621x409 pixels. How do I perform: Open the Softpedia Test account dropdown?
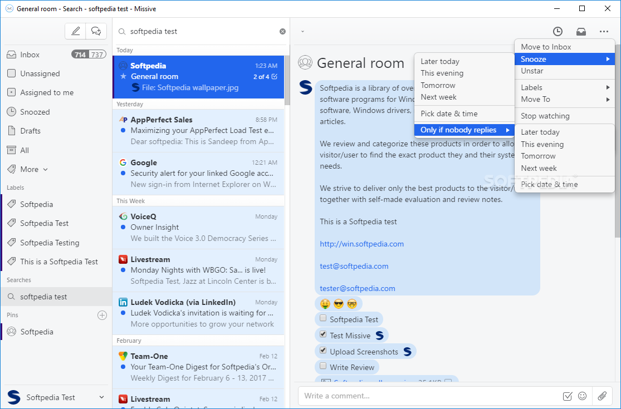pyautogui.click(x=102, y=397)
